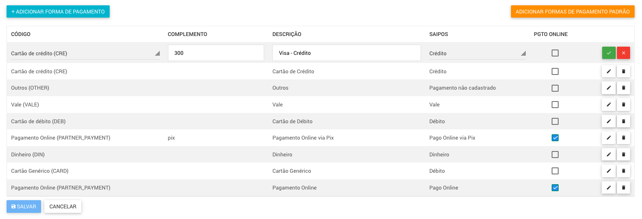Screen dimensions: 642x219
Task: Tick the Pgto Online box for Dinheiro
Action: [555, 154]
